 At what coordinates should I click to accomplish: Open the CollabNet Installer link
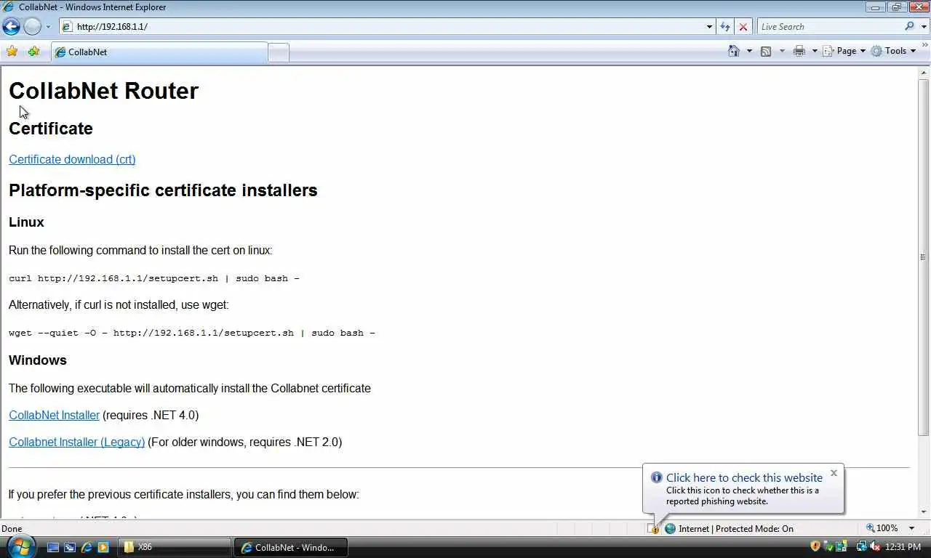(x=54, y=415)
